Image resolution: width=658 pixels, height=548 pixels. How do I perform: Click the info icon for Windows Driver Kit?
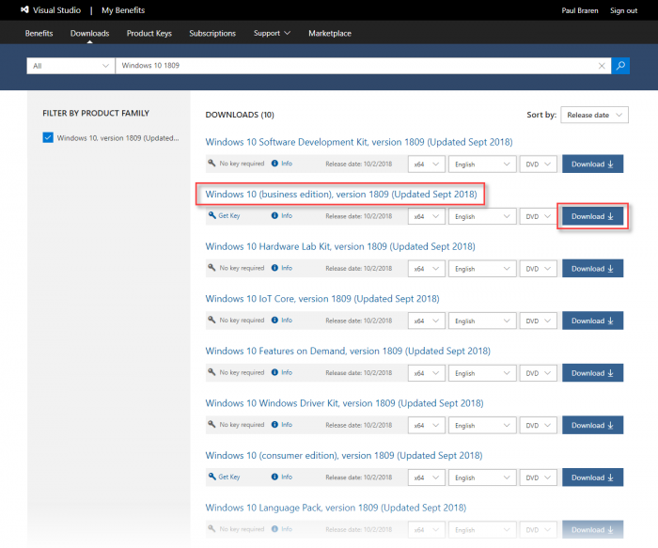[x=274, y=425]
